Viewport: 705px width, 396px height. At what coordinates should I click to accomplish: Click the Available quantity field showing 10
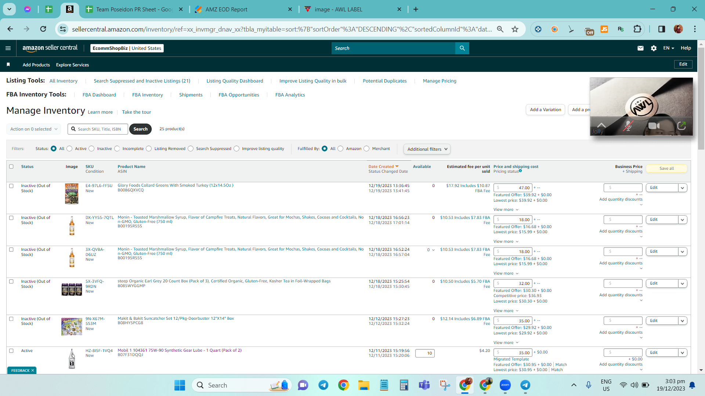click(425, 353)
